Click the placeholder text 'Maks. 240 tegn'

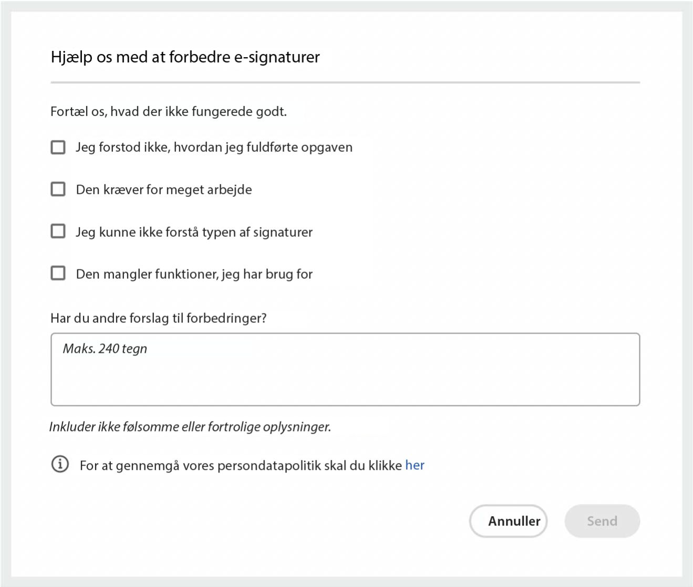[x=105, y=348]
